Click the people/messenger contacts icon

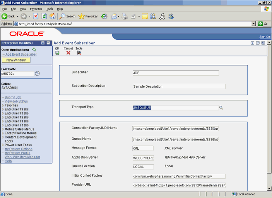pos(171,17)
